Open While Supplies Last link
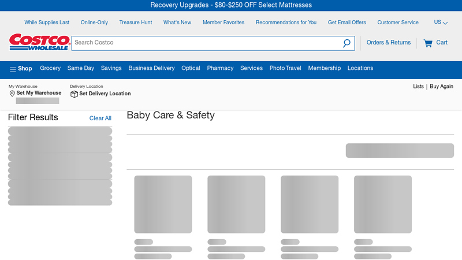The height and width of the screenshot is (260, 462). (x=47, y=23)
